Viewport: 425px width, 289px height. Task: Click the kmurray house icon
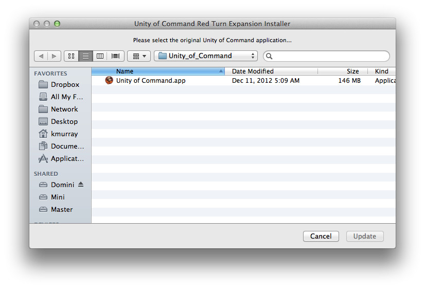point(43,134)
